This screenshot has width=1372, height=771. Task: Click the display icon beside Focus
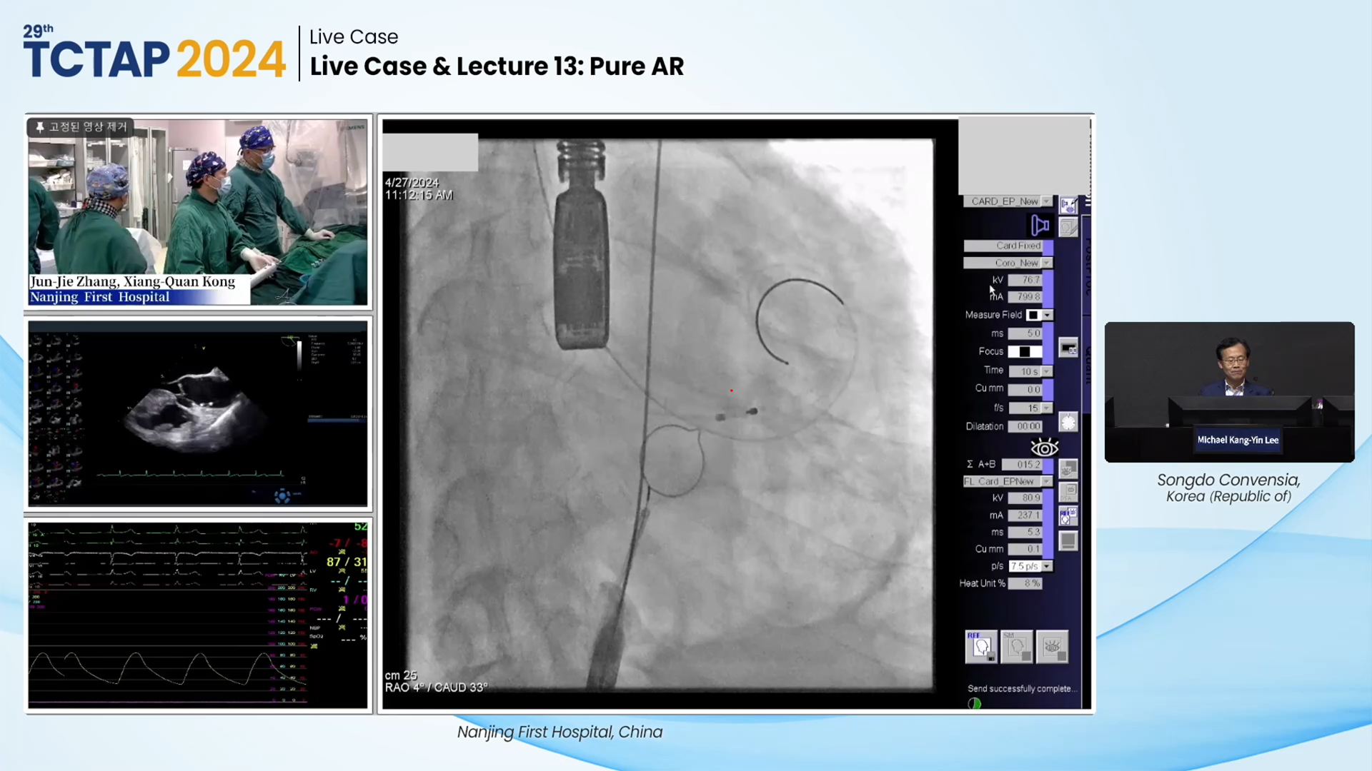1068,348
